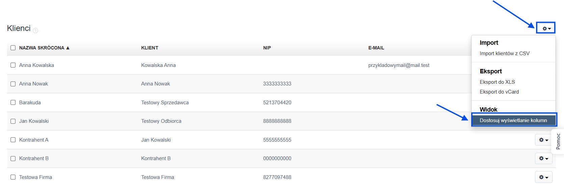Tick the checkbox for Anna Nowak row

(x=13, y=84)
